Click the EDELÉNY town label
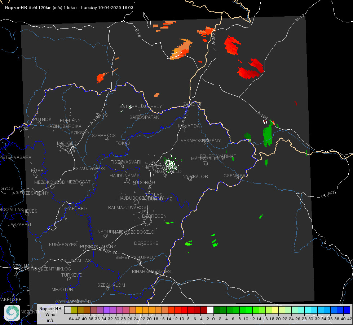This screenshot has height=325, width=353. pyautogui.click(x=70, y=121)
